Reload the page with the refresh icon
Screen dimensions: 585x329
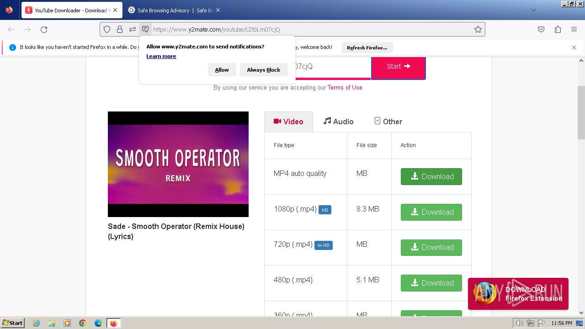[x=44, y=29]
